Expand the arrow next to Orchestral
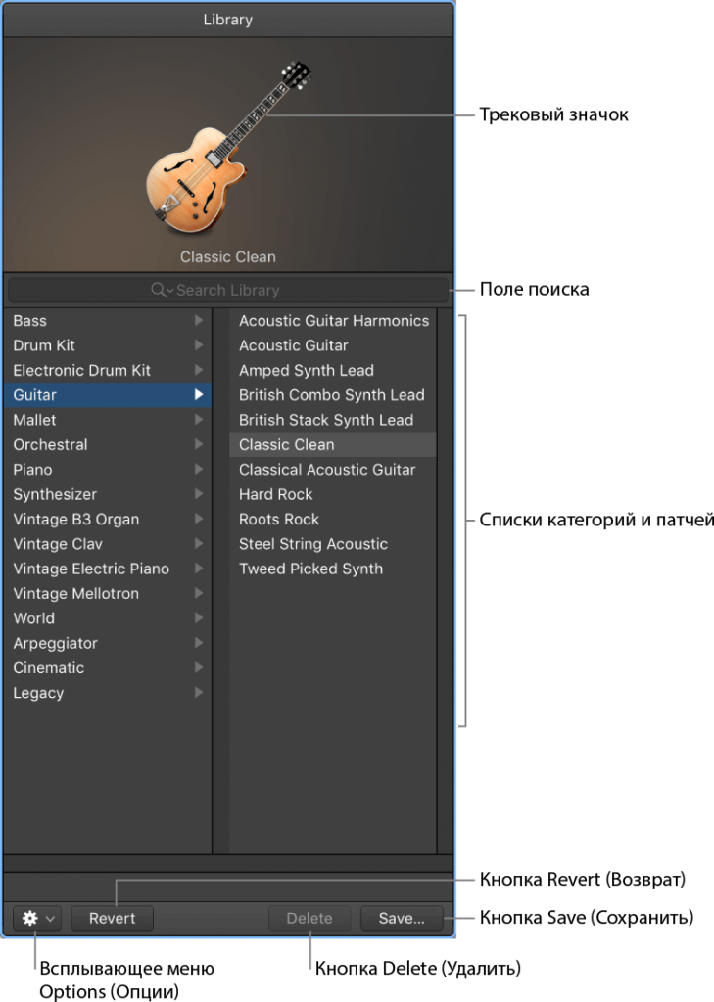The width and height of the screenshot is (714, 1002). pyautogui.click(x=199, y=444)
